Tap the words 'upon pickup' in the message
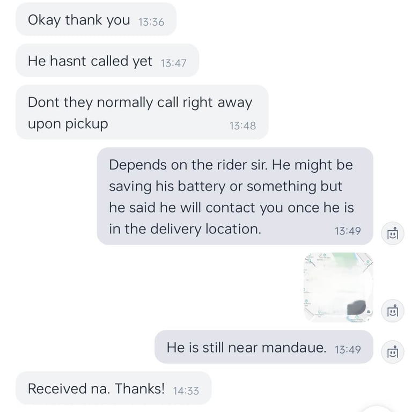The height and width of the screenshot is (412, 412). (x=68, y=124)
